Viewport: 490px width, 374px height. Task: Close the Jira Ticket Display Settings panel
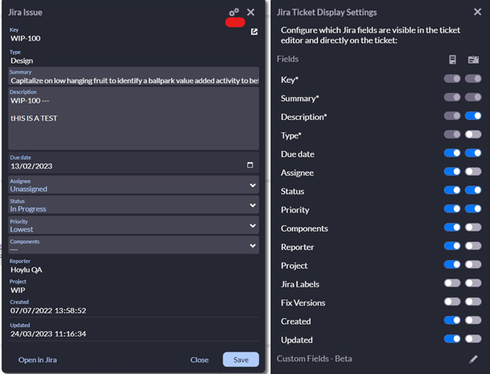477,12
